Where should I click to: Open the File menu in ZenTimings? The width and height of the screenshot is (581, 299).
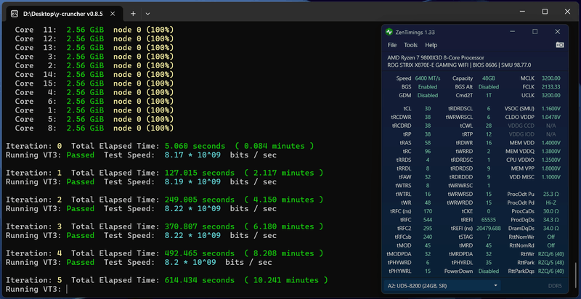pyautogui.click(x=392, y=45)
